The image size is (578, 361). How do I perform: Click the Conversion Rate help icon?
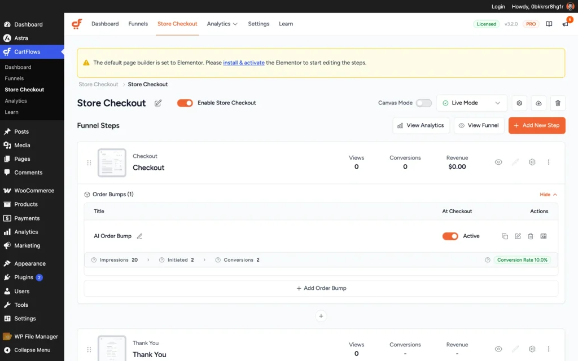click(488, 260)
